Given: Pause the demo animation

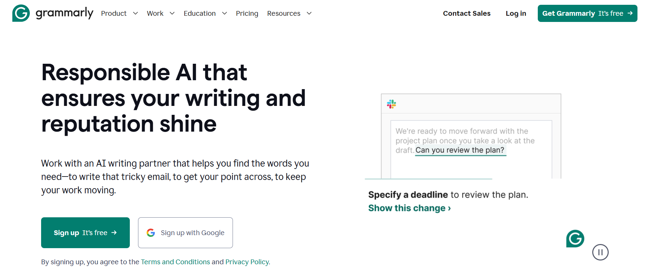Looking at the screenshot, I should [600, 252].
